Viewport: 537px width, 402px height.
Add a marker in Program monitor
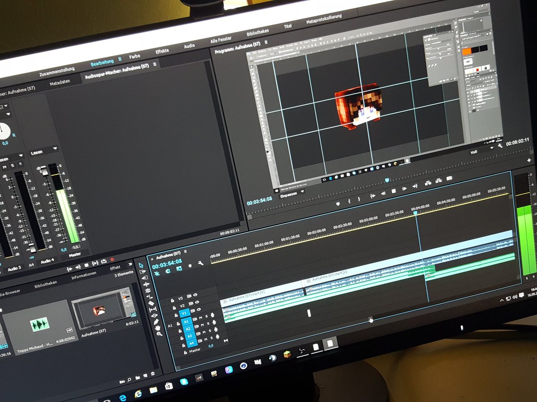pos(338,204)
